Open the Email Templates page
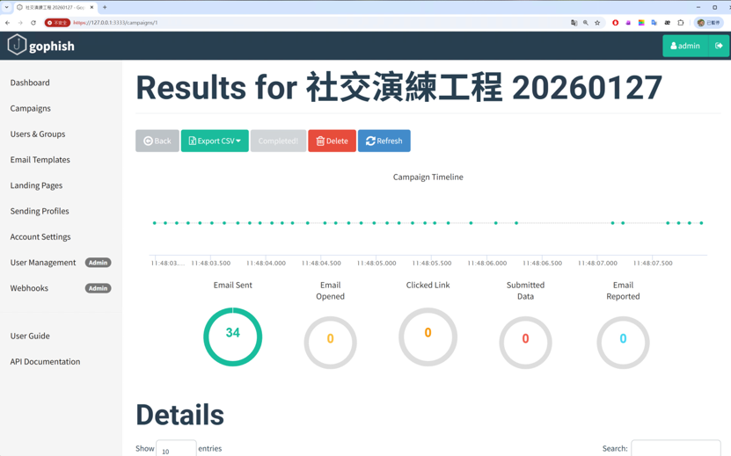The image size is (731, 456). tap(40, 159)
